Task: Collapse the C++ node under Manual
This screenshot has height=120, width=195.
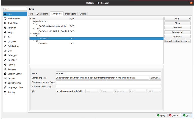Action: (34, 41)
